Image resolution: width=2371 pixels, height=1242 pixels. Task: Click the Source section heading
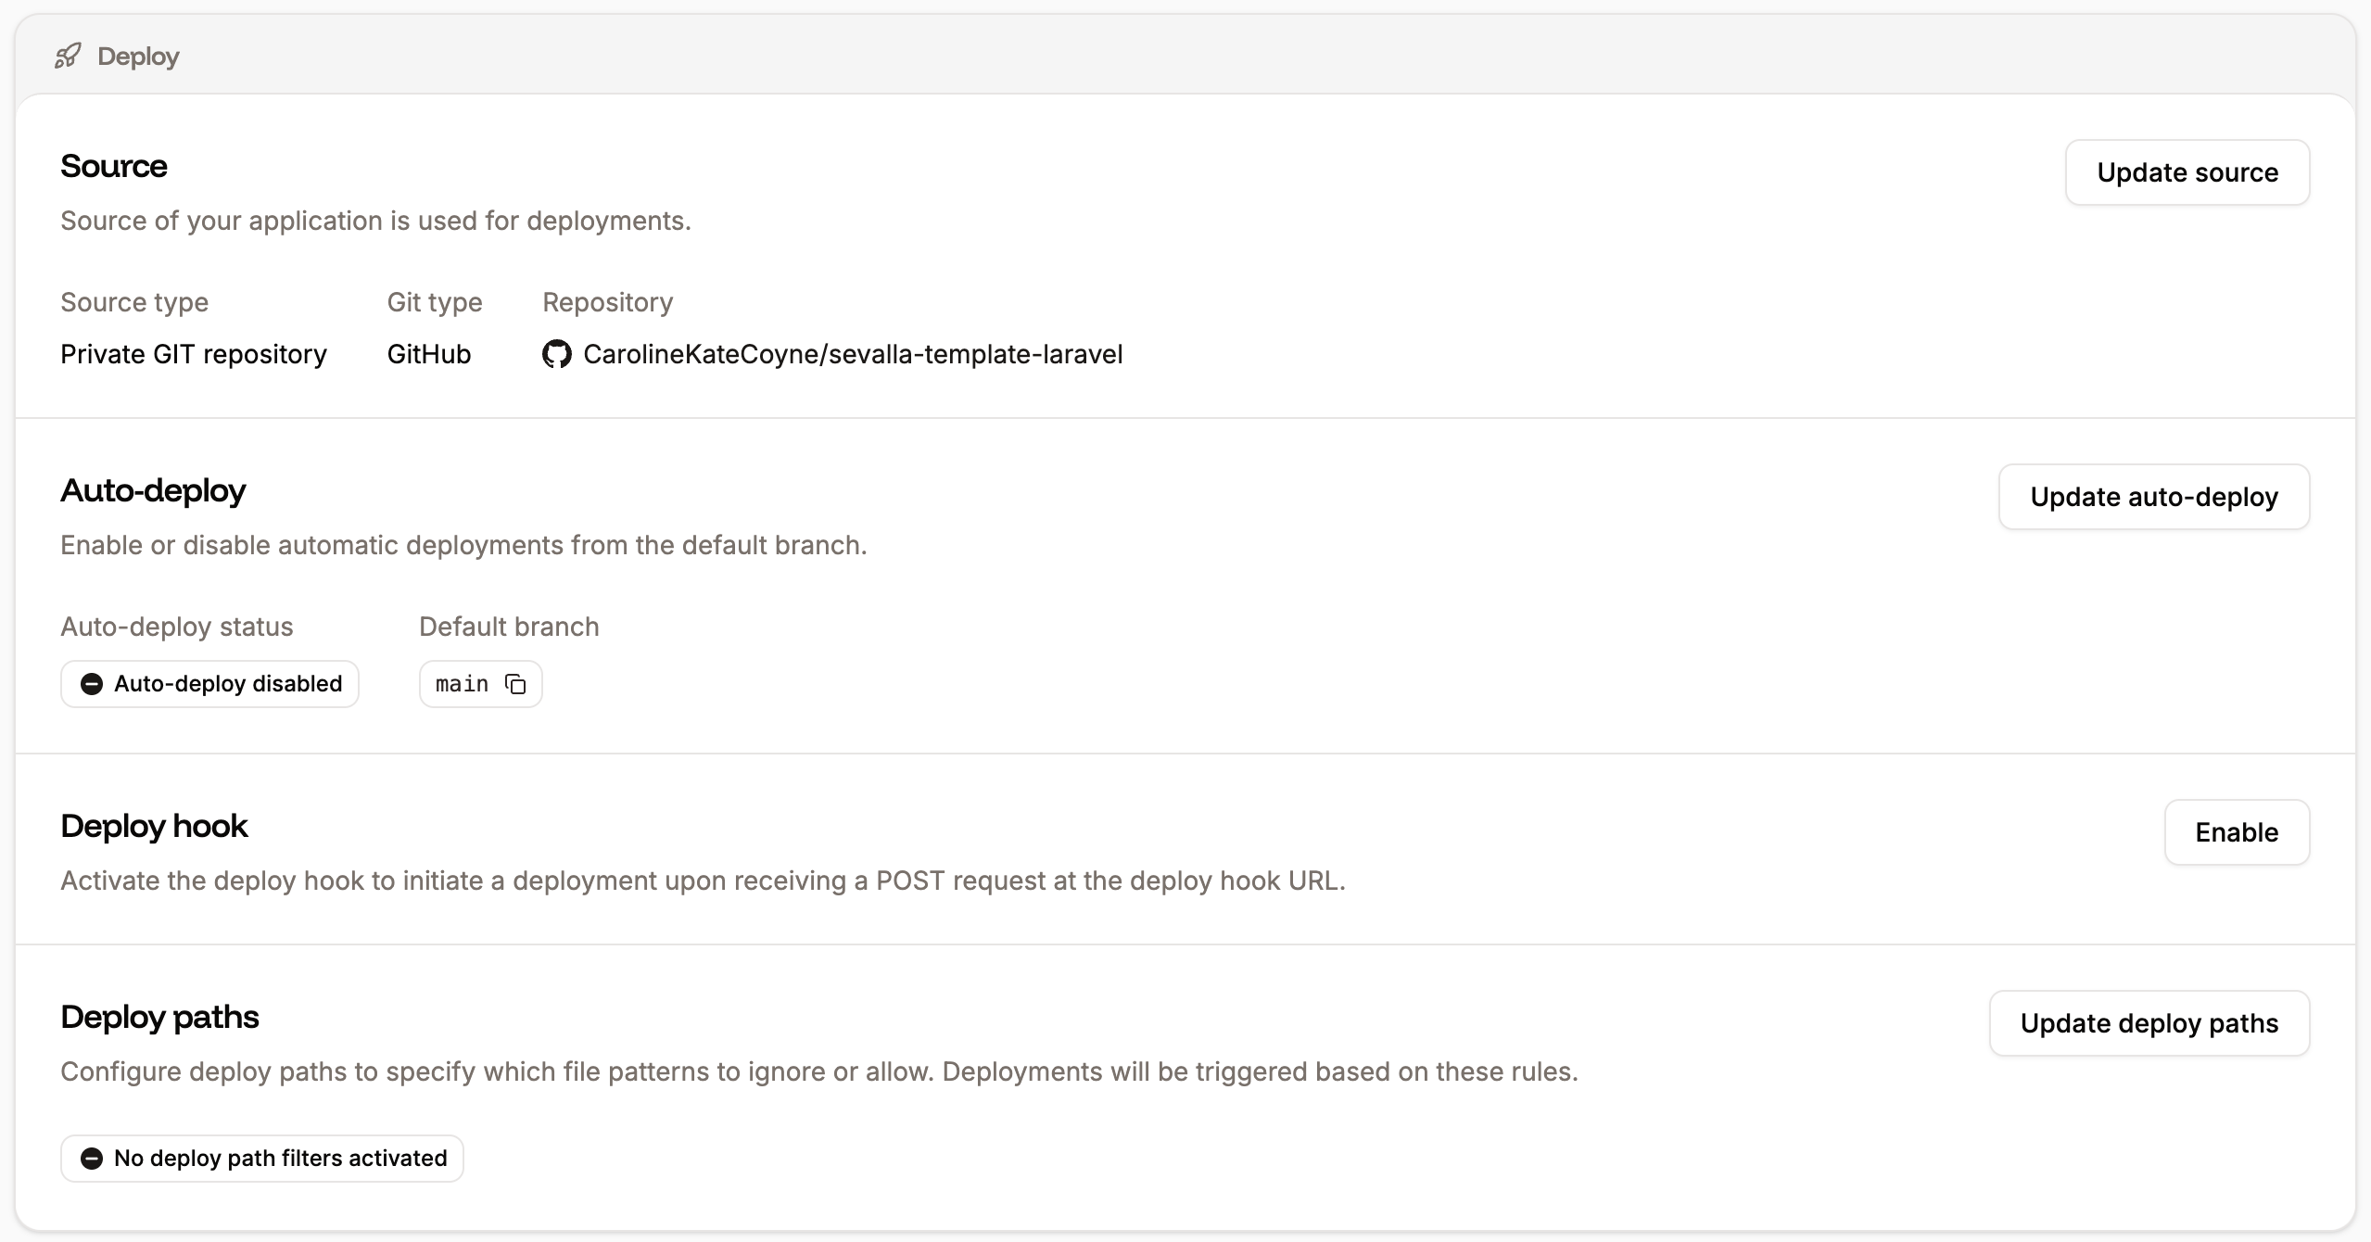pyautogui.click(x=113, y=167)
